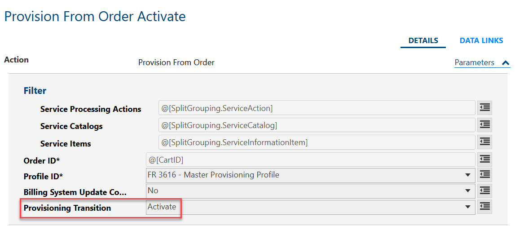
Task: Switch to the DETAILS tab
Action: (x=423, y=40)
